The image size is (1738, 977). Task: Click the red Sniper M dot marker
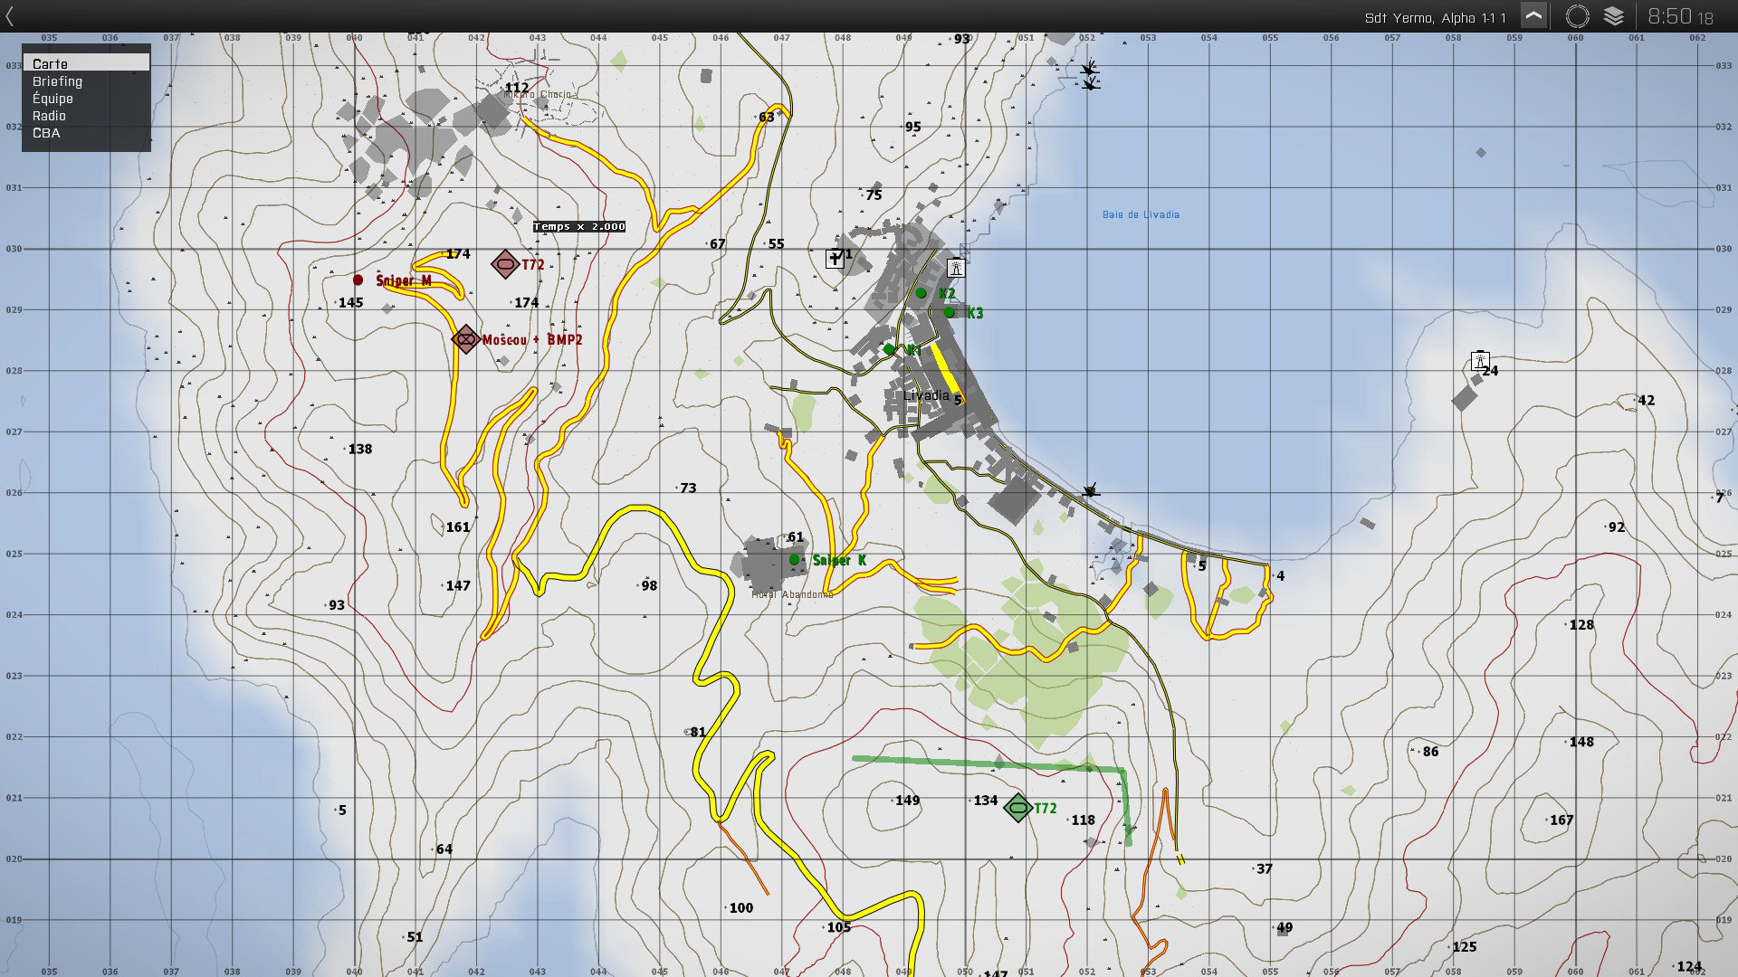[358, 280]
